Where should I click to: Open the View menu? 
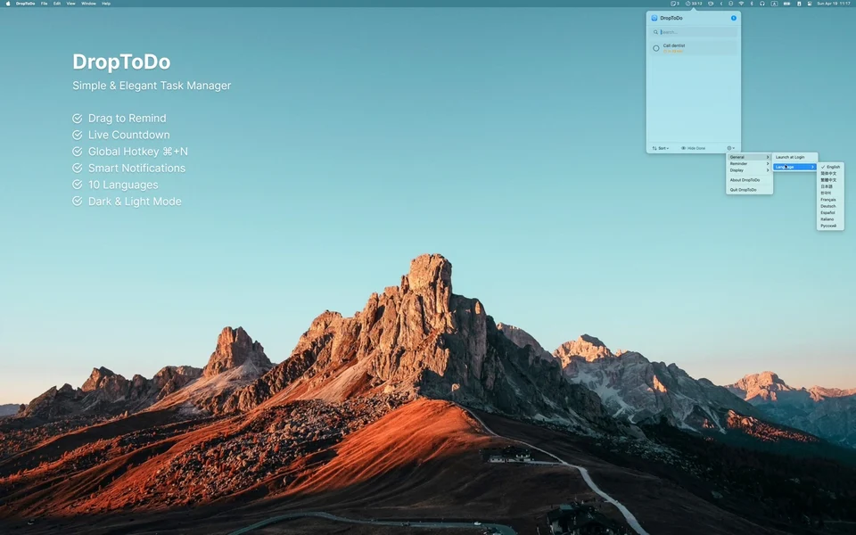pos(71,4)
